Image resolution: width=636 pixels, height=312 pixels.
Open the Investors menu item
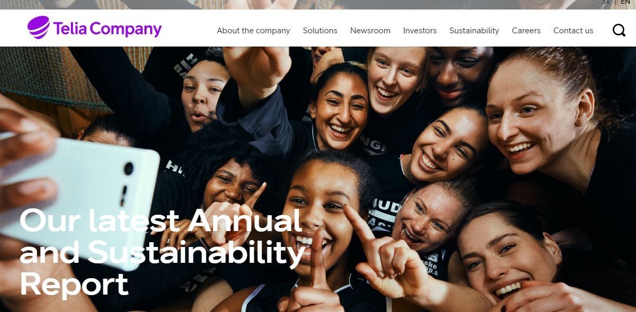point(420,31)
